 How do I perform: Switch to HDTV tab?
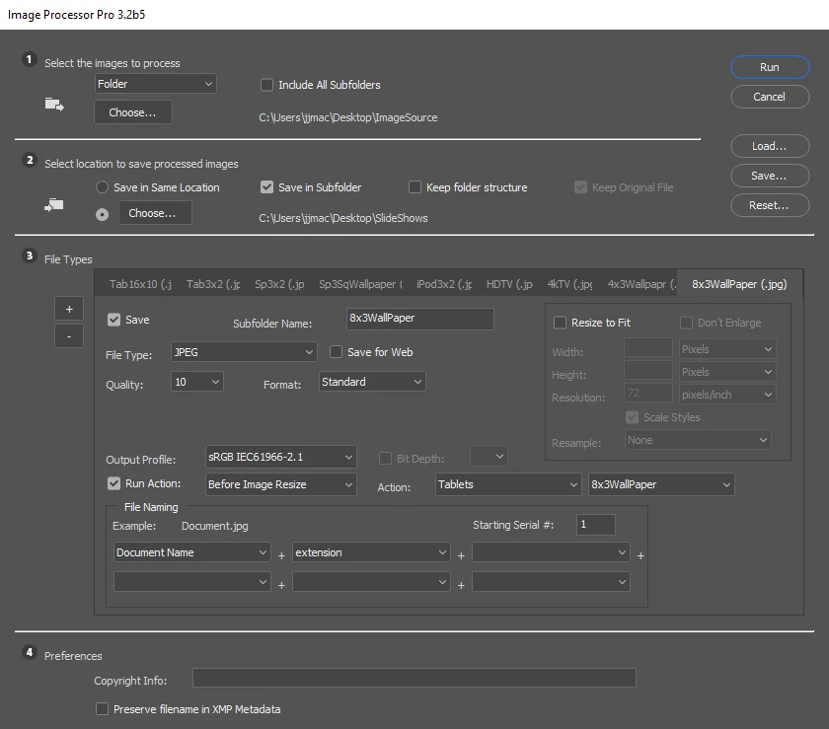coord(509,284)
